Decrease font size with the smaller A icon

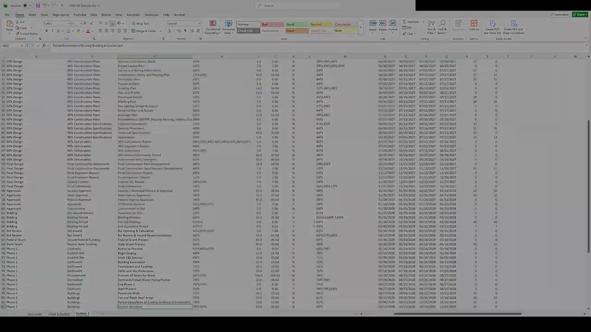[91, 24]
